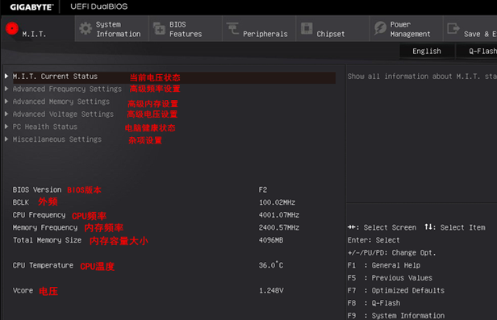Select the CPU Frequency value 4001.07MHz
Viewport: 497px width, 320px height.
279,215
